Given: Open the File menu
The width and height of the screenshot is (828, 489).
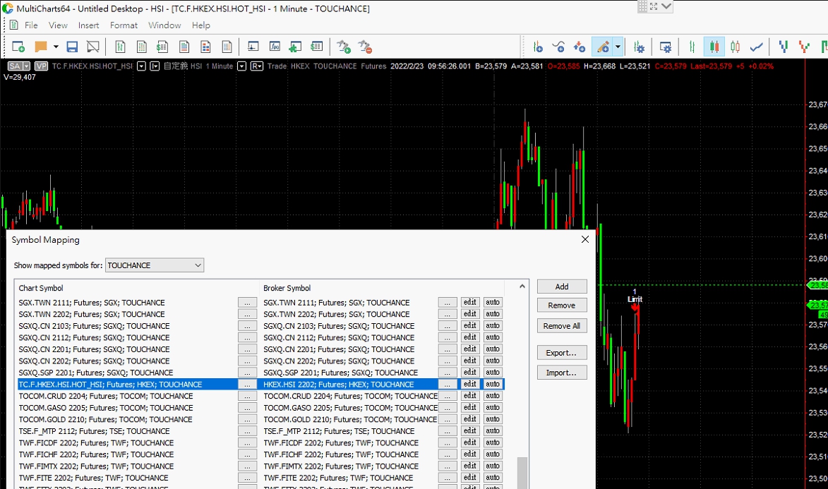Looking at the screenshot, I should point(31,25).
